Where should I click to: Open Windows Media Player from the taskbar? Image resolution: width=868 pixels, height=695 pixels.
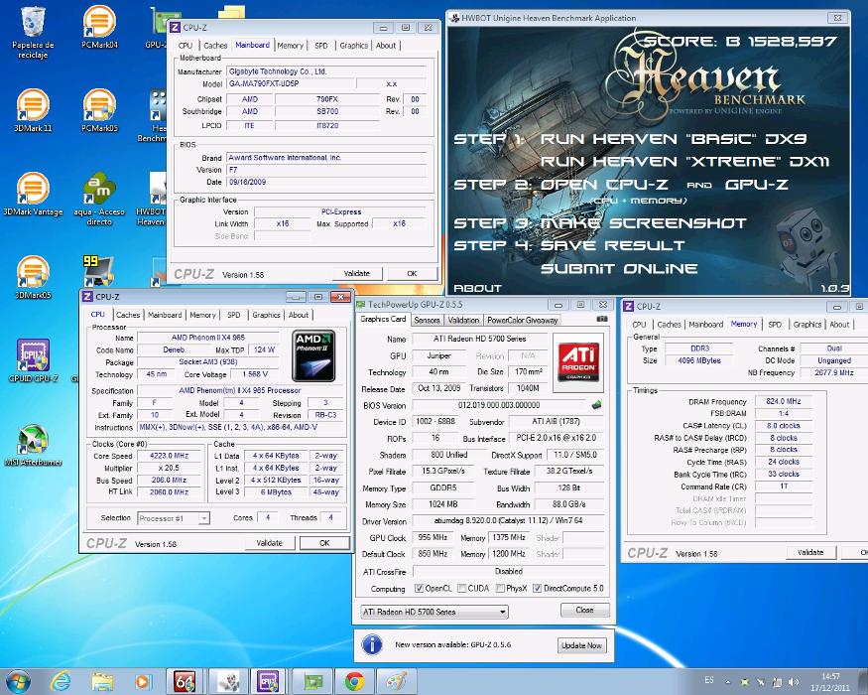click(144, 681)
